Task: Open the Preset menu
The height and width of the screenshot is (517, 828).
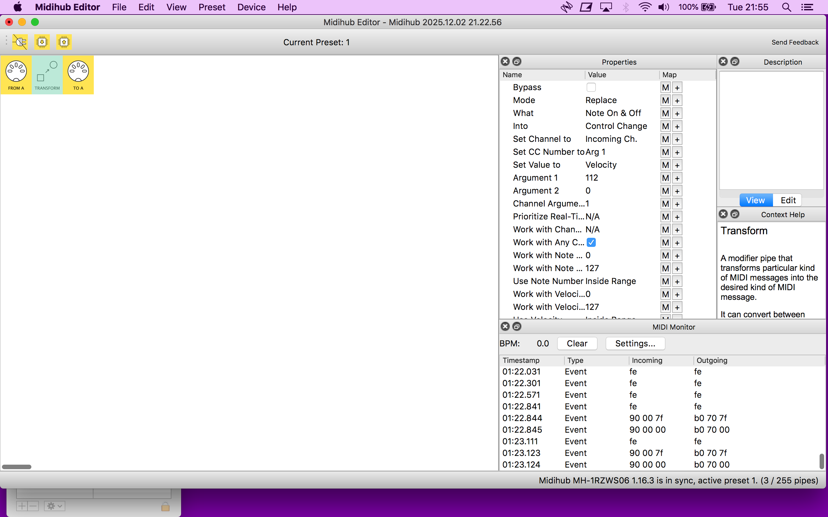Action: coord(212,7)
